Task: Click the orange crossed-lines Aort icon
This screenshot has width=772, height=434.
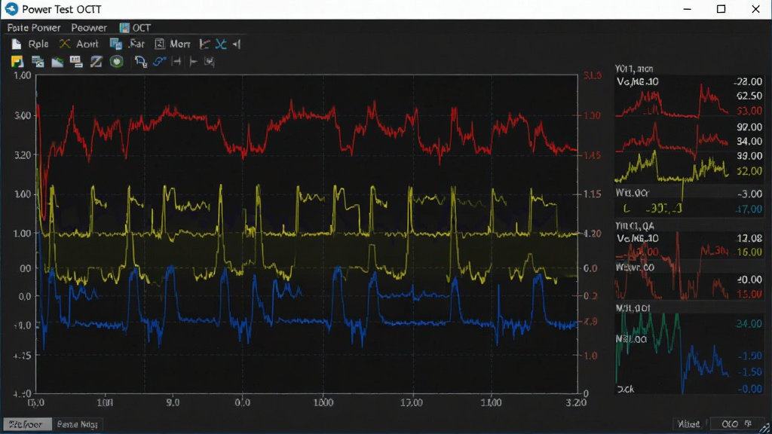Action: point(65,44)
